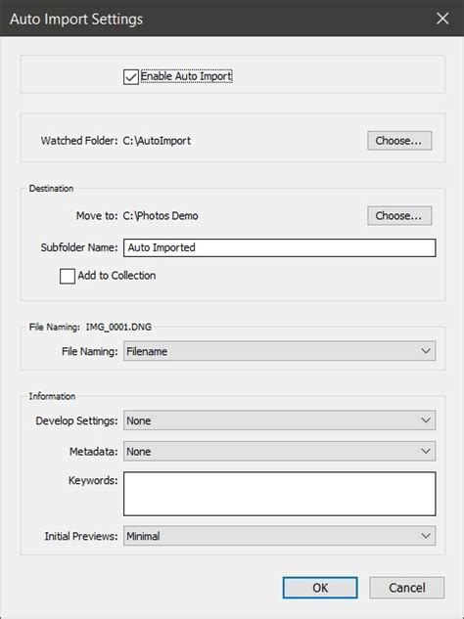The image size is (464, 619).
Task: Click the Auto Import Settings title text
Action: (76, 19)
